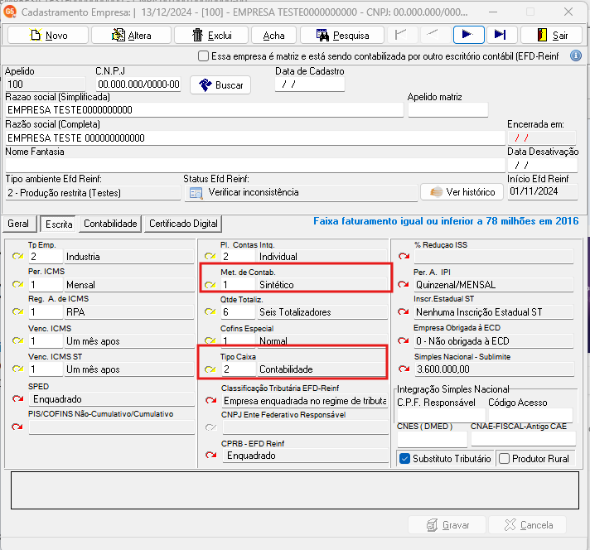
Task: Open Tipo ambiente Efd Reinf dropdown
Action: pyautogui.click(x=93, y=193)
